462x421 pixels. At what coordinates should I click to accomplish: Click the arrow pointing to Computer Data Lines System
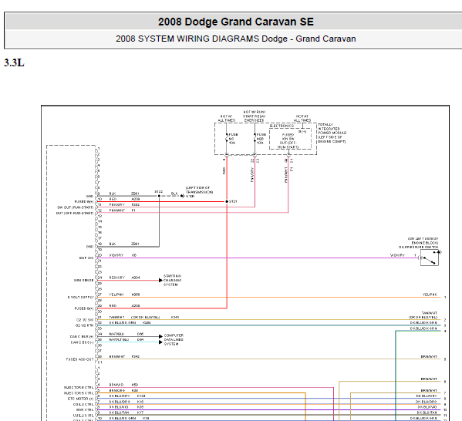pos(160,339)
